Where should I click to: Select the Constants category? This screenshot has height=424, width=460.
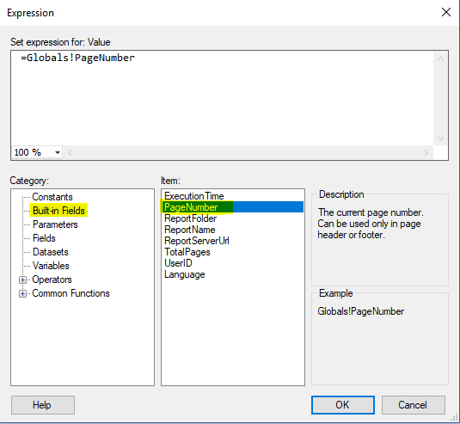pos(52,197)
